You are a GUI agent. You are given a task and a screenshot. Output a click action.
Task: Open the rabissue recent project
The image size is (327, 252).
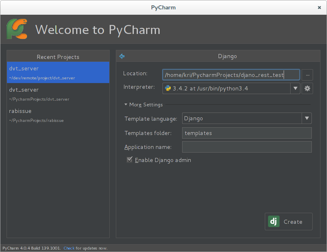pos(58,115)
